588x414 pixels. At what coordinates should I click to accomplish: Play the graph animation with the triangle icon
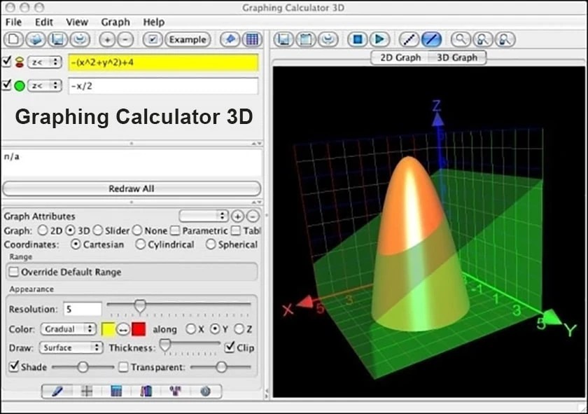click(379, 39)
